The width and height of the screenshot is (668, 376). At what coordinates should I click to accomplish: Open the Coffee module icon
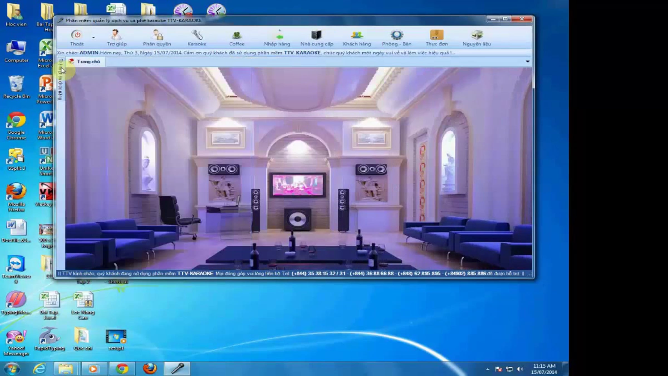click(x=237, y=35)
